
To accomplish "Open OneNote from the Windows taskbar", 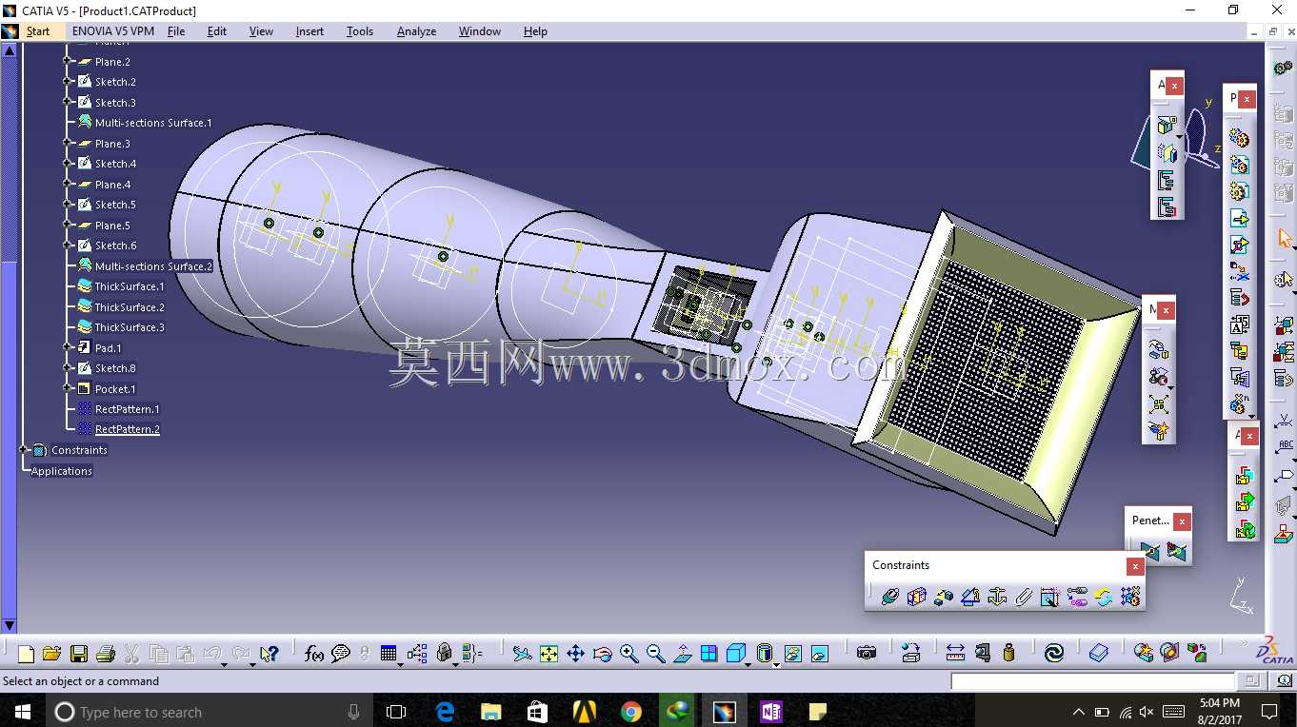I will coord(771,712).
